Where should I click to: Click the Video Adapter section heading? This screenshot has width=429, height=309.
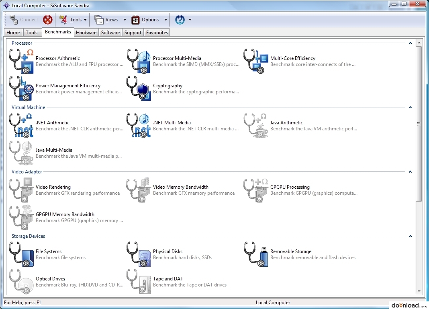27,172
